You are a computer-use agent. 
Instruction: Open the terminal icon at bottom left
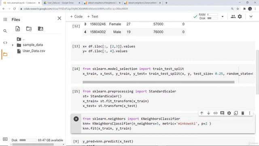[5, 139]
